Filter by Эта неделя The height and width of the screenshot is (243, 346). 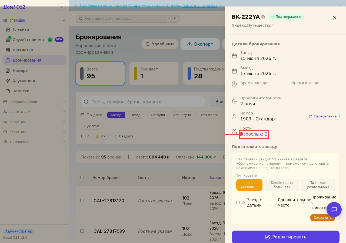tap(182, 115)
